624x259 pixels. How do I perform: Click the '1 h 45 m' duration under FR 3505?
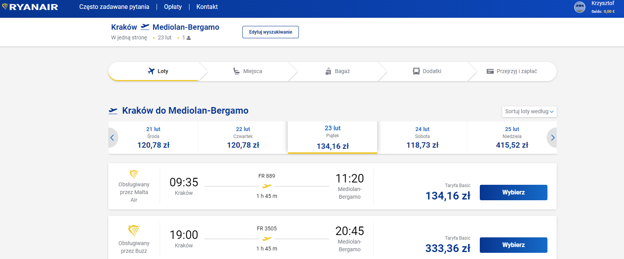[267, 249]
